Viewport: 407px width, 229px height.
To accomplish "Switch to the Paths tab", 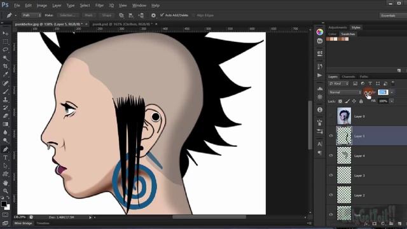I will [x=364, y=76].
